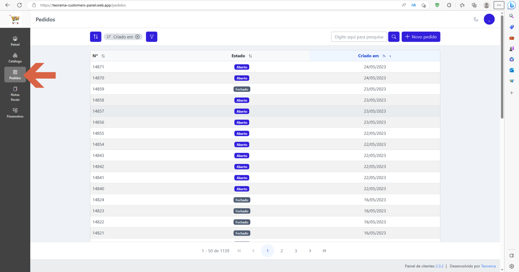Select page 3 in pagination
This screenshot has height=272, width=519.
(296, 251)
